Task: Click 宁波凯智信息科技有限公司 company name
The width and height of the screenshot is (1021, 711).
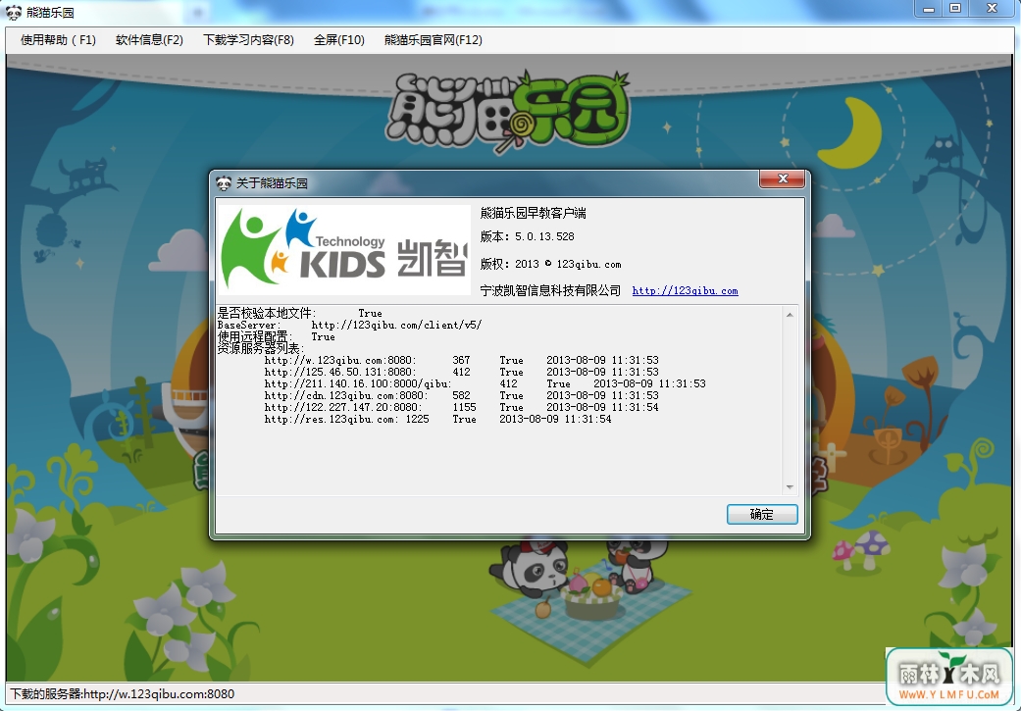Action: coord(550,290)
